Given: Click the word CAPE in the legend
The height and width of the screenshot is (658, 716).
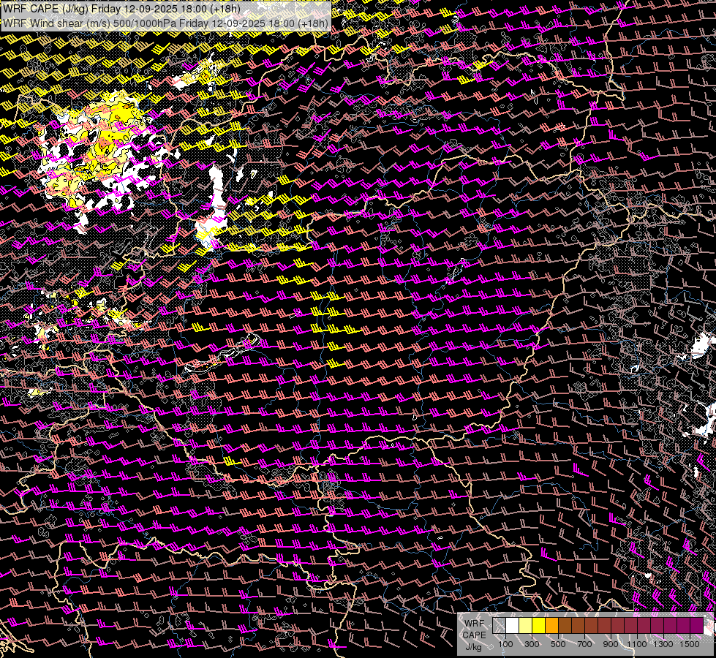Looking at the screenshot, I should tap(474, 635).
